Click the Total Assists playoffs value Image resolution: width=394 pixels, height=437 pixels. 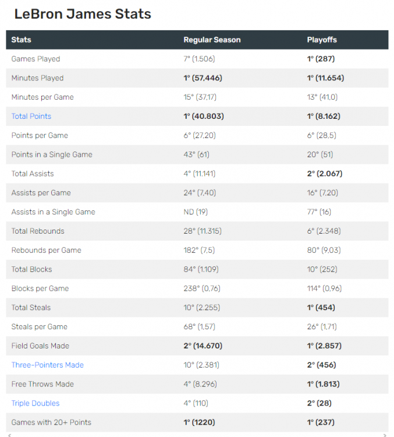(324, 174)
